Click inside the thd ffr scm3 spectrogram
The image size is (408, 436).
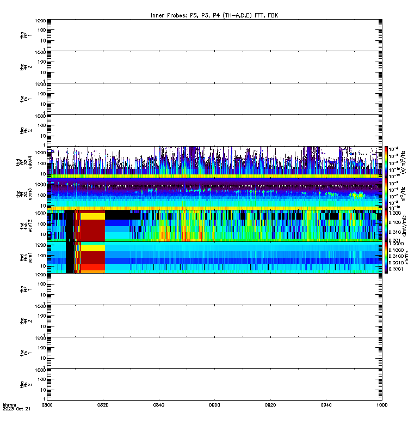point(214,194)
